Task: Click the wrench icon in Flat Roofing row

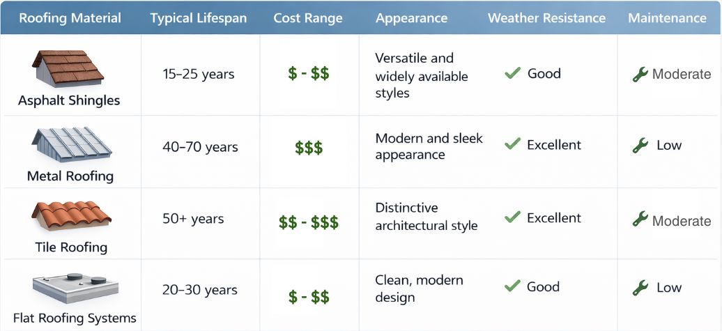Action: (640, 287)
